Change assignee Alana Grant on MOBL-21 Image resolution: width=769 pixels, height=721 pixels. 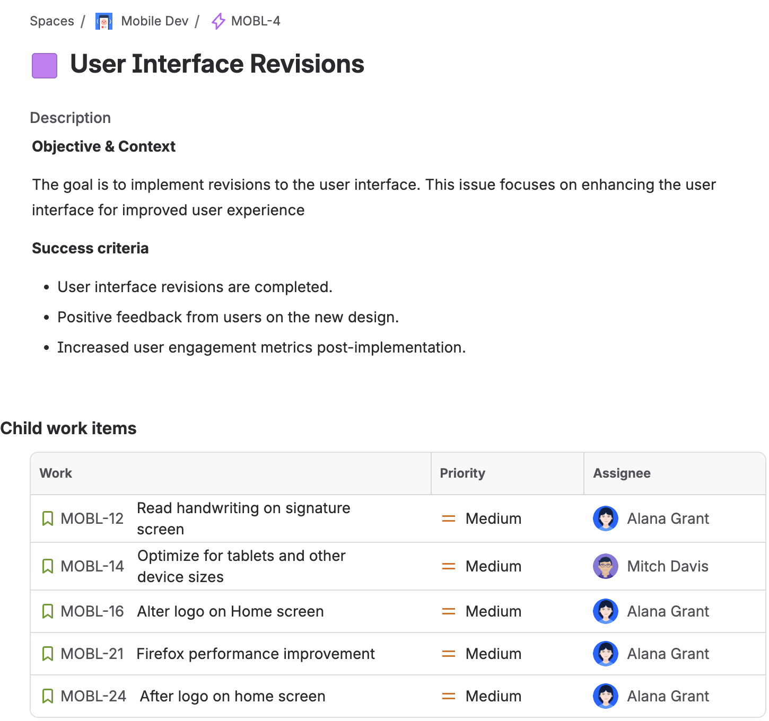pos(668,654)
